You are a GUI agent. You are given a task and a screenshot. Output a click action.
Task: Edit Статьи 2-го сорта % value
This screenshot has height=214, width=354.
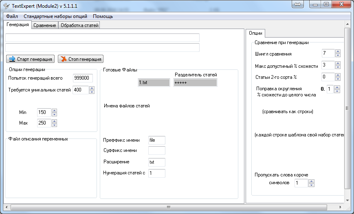(328, 77)
